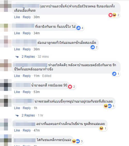
Task: Reply to the comment posted 34m ago
Action: pyautogui.click(x=27, y=33)
